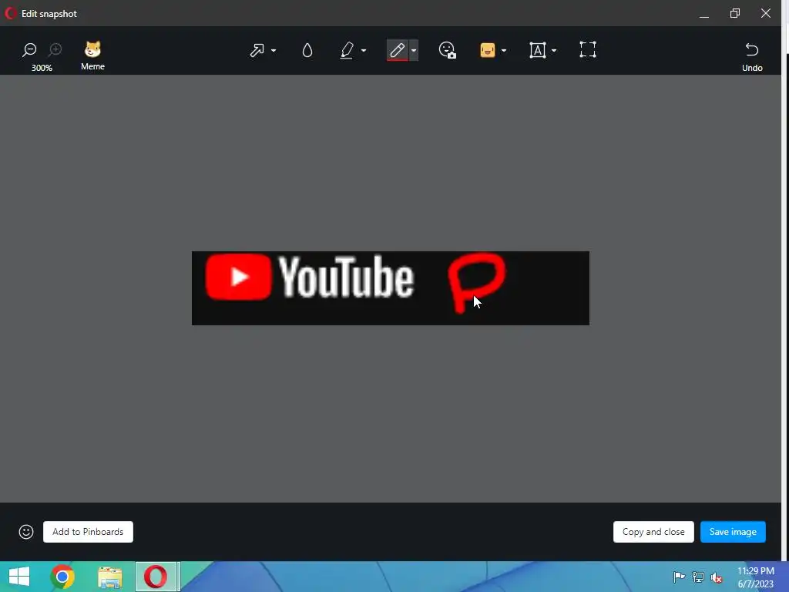
Task: Select the Highlighter tool
Action: click(347, 50)
